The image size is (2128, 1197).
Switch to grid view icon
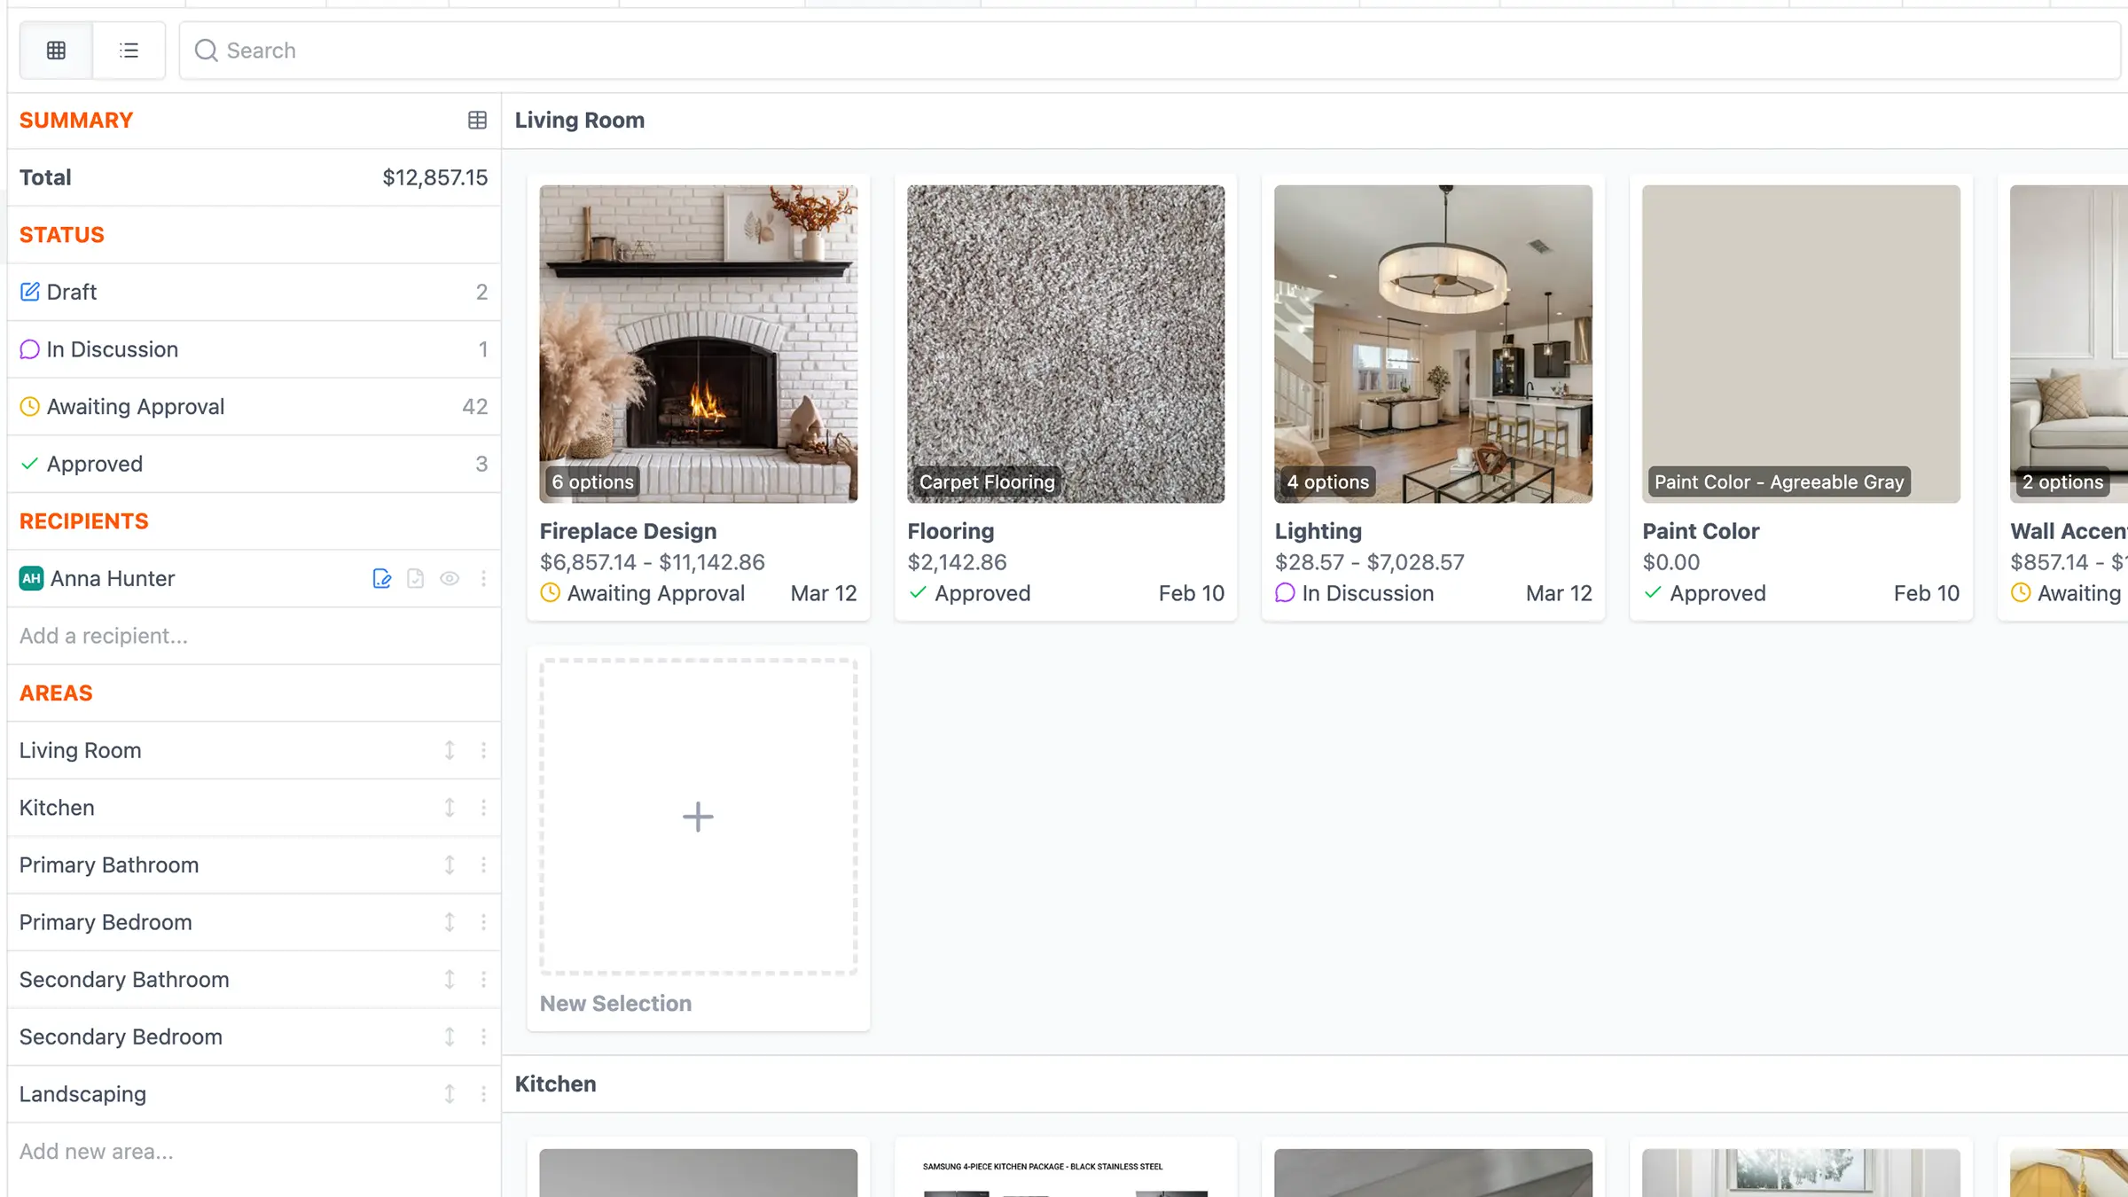[x=56, y=51]
